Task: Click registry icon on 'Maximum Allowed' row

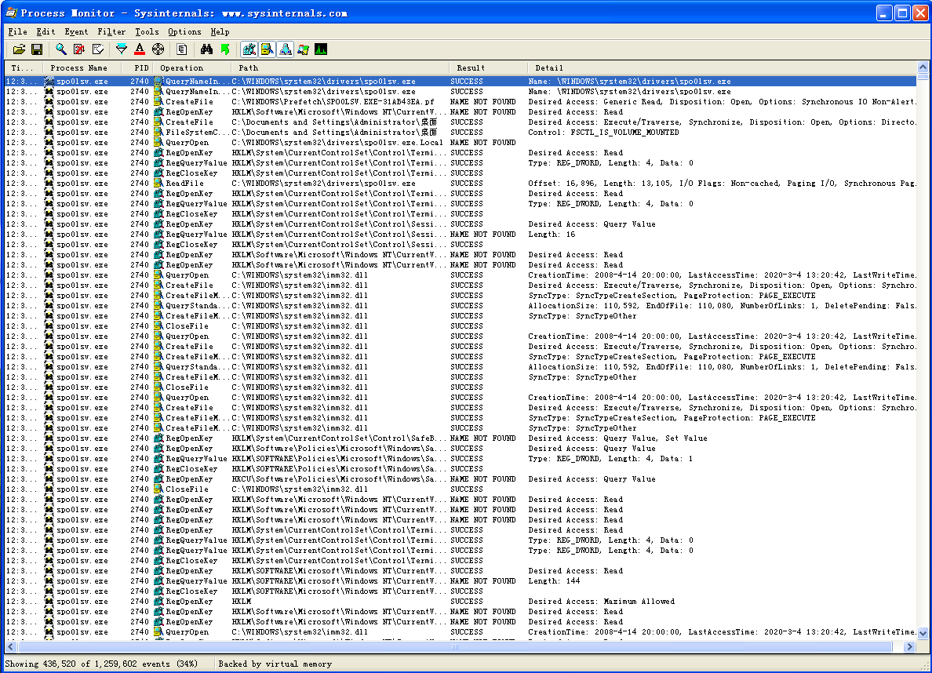Action: [x=158, y=601]
